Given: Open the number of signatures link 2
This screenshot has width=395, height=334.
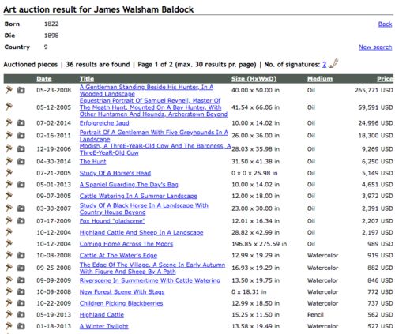Looking at the screenshot, I should [324, 65].
